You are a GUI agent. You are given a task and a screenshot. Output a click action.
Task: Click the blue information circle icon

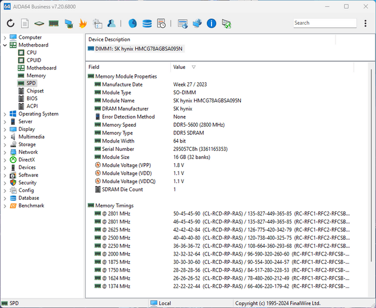(x=211, y=24)
